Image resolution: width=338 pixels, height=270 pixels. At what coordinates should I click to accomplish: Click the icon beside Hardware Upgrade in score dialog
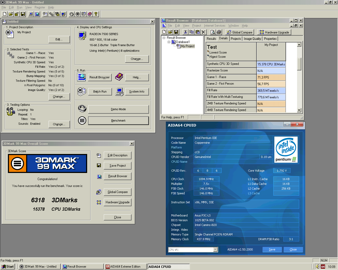(x=99, y=202)
